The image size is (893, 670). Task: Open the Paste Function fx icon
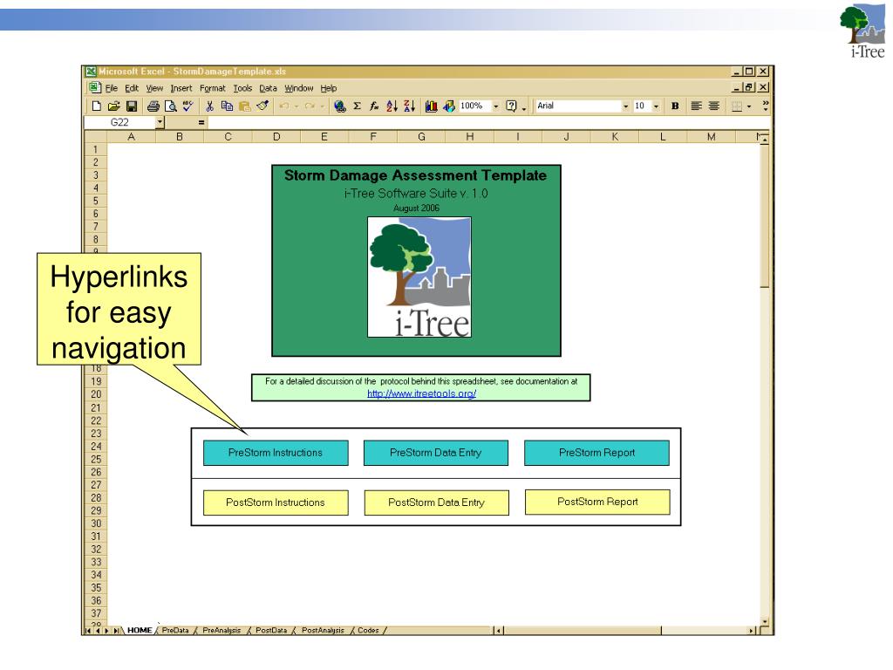(x=374, y=106)
